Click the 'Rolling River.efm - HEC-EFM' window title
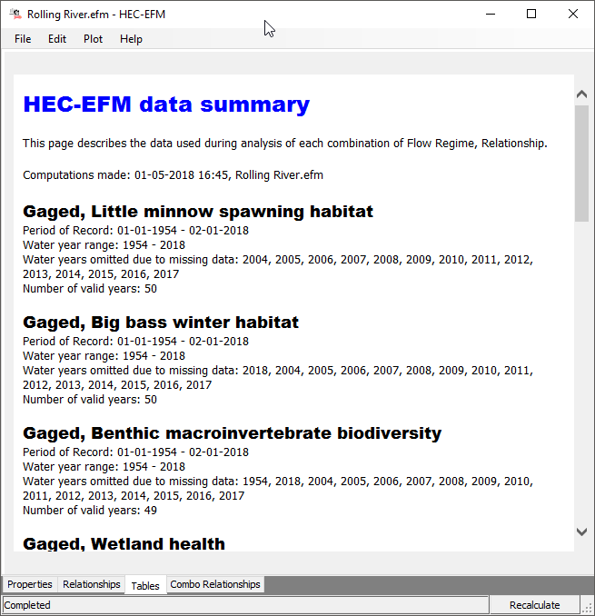Viewport: 595px width, 616px height. 96,15
